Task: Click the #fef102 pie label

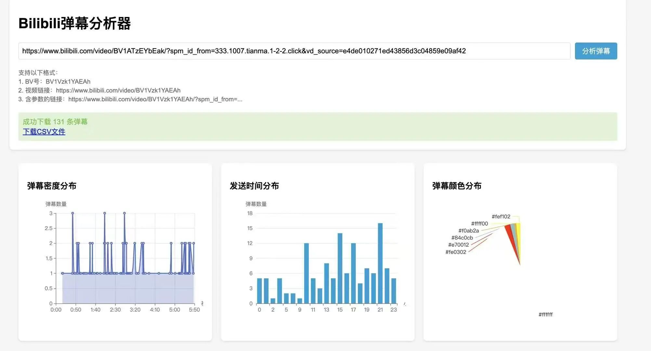Action: [501, 216]
